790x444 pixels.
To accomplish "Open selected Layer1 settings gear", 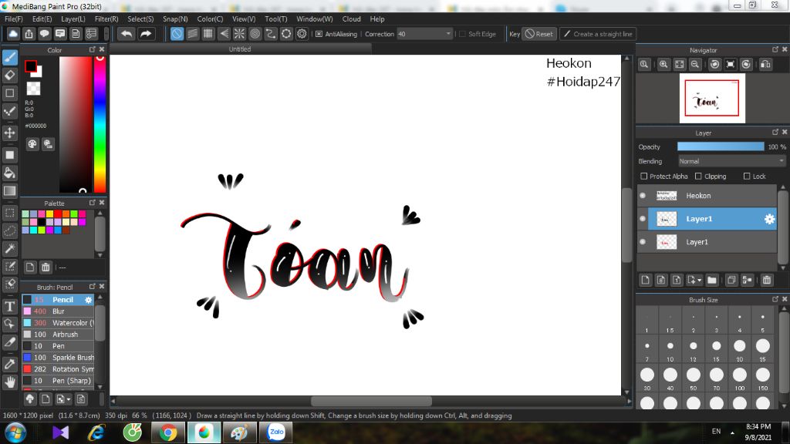I will pos(769,219).
